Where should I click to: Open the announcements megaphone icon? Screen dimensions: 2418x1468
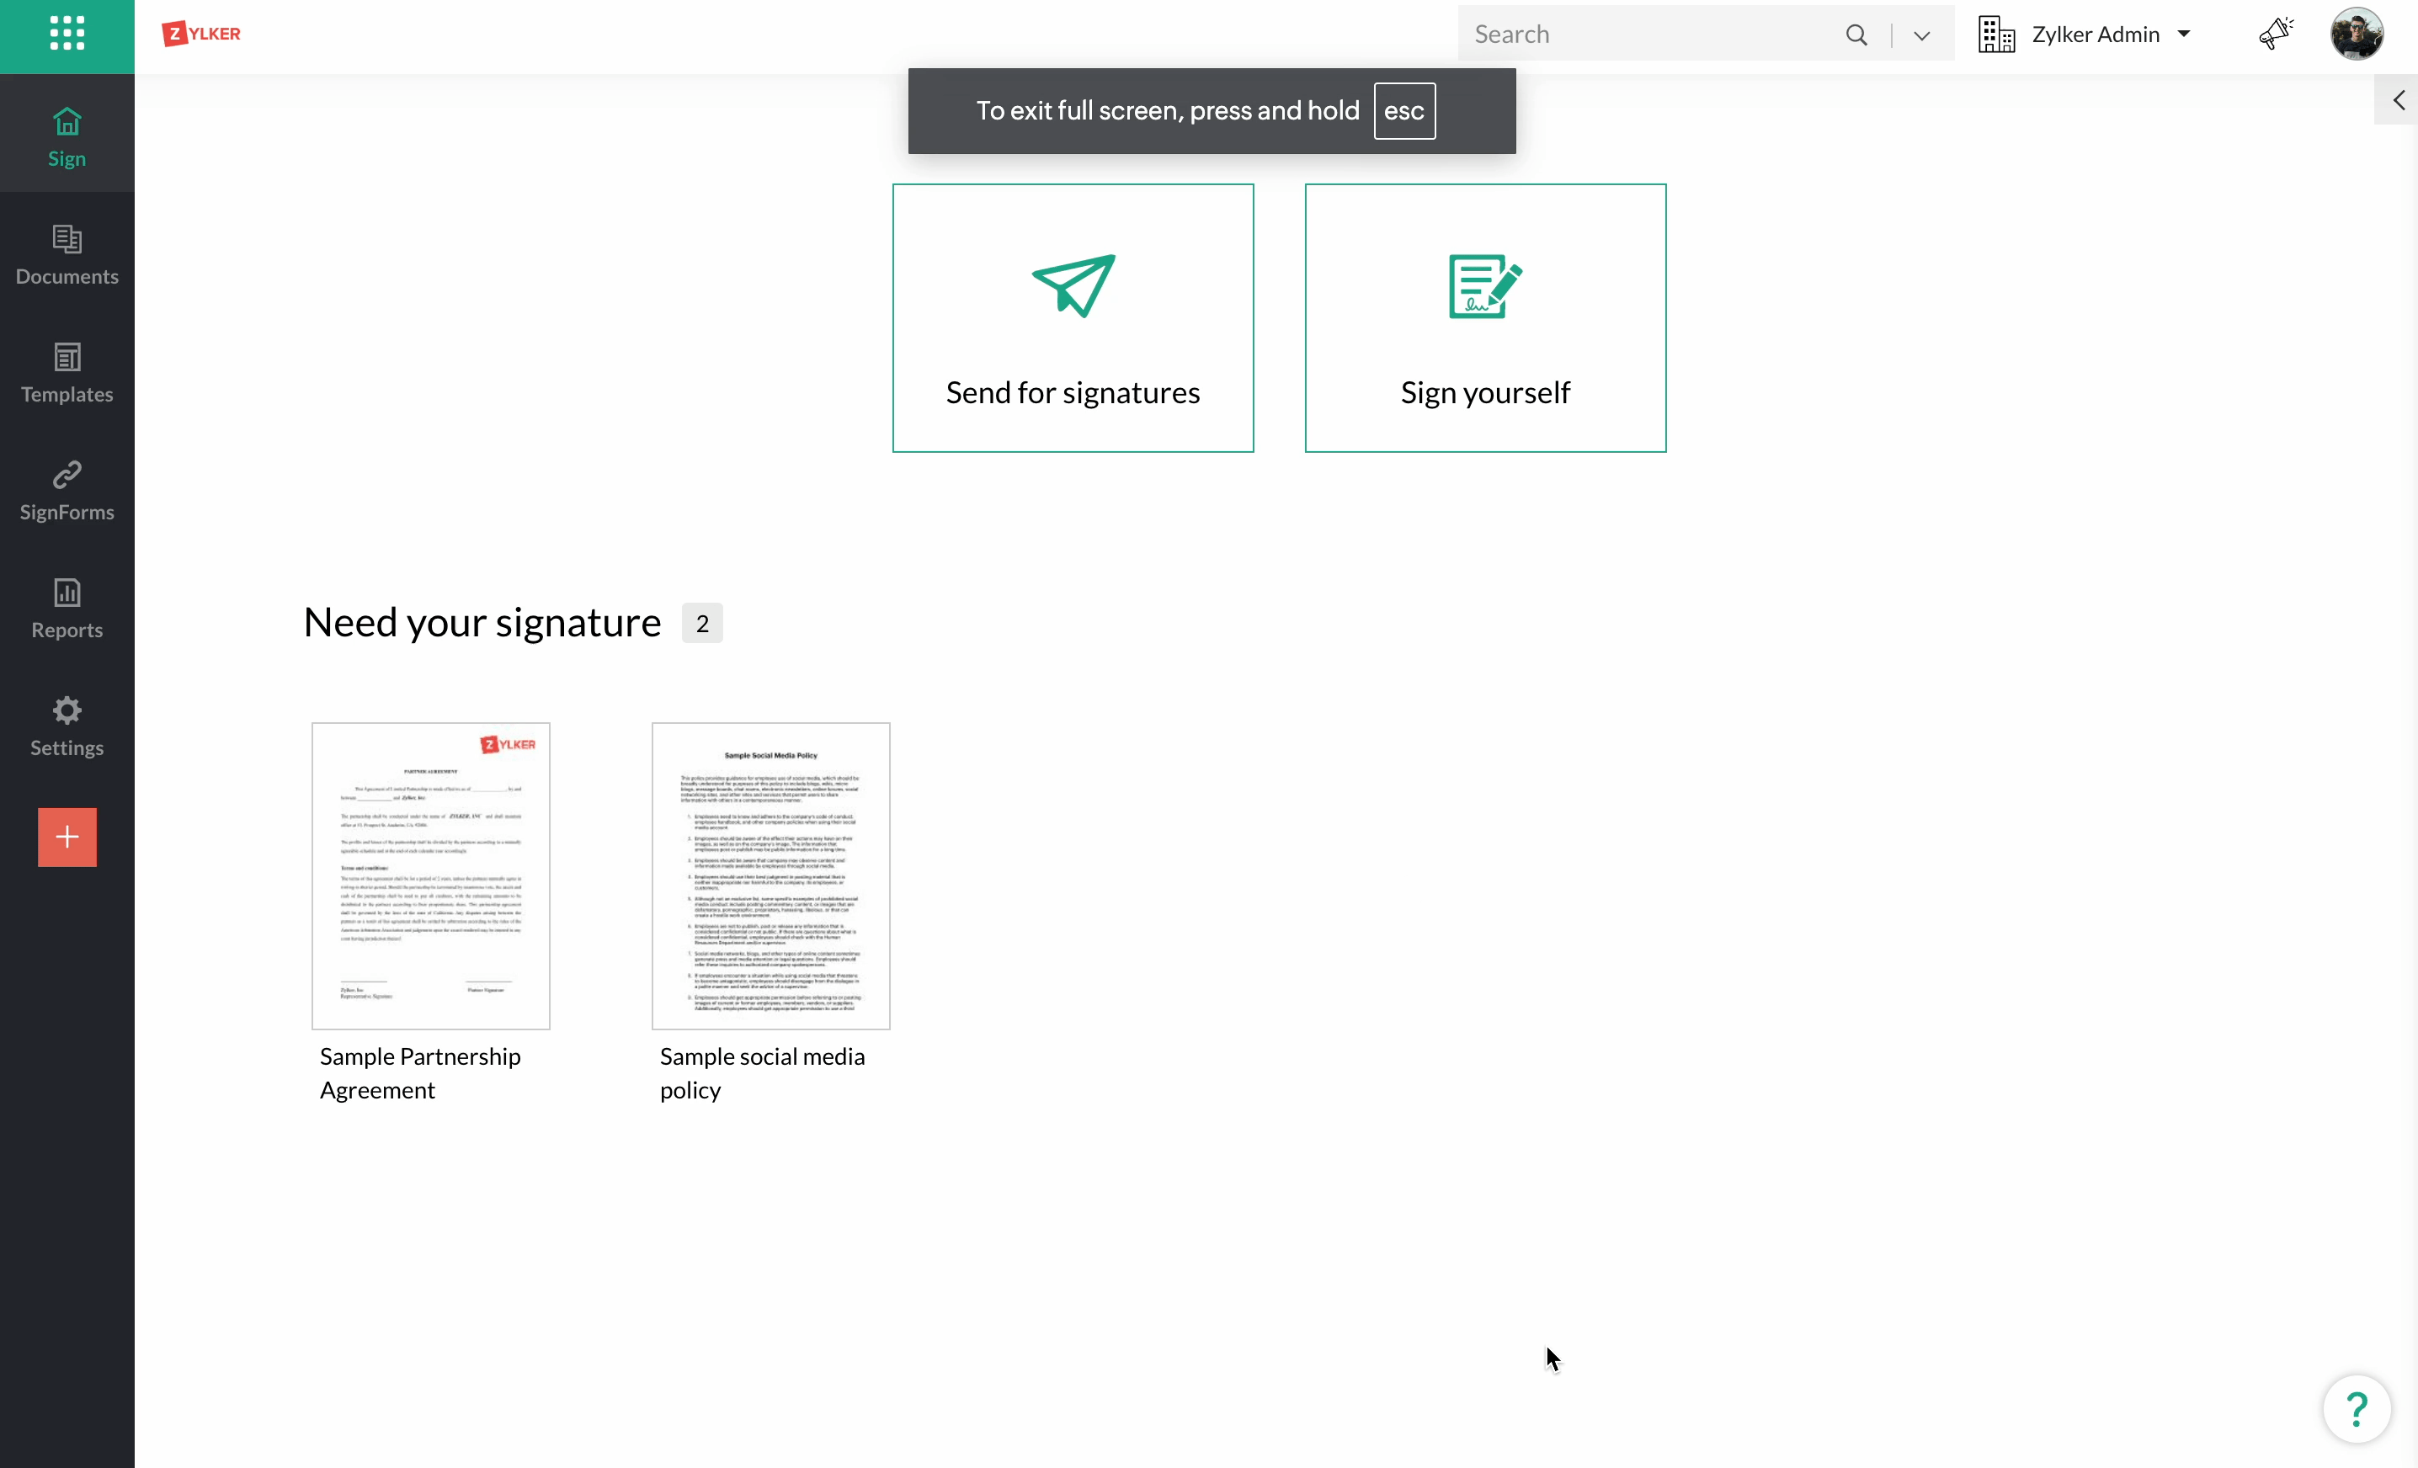pos(2275,35)
